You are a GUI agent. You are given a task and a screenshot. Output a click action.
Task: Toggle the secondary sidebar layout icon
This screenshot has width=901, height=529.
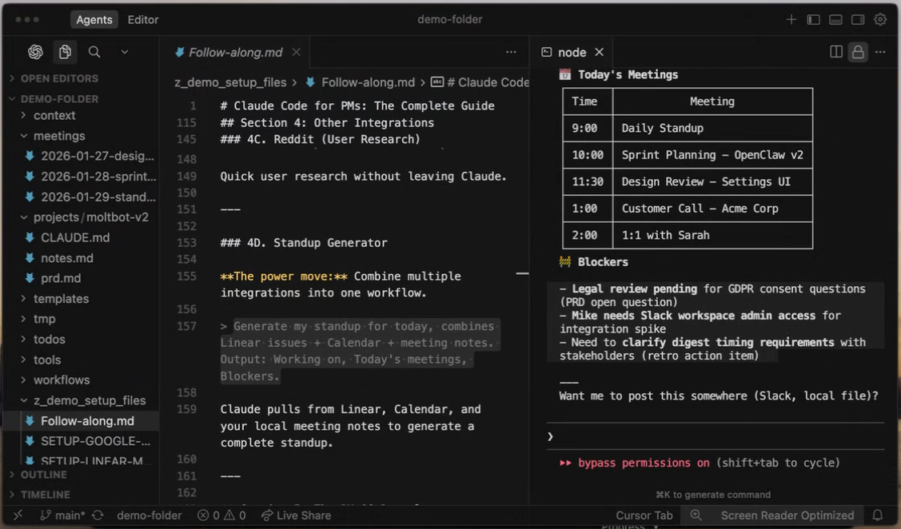click(858, 19)
